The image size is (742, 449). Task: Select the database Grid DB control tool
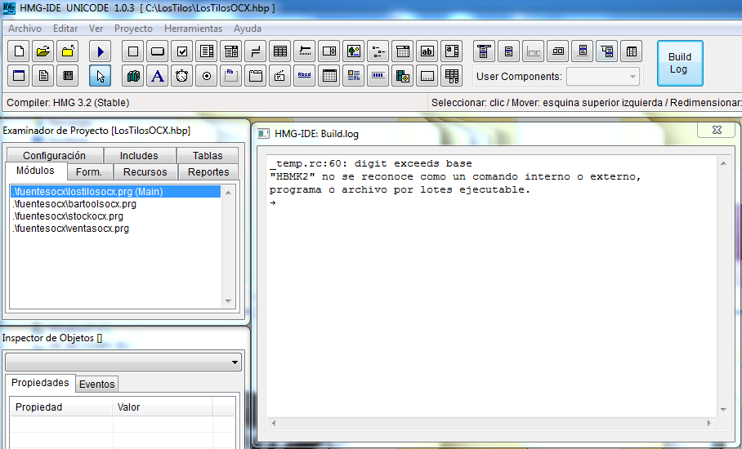(452, 76)
